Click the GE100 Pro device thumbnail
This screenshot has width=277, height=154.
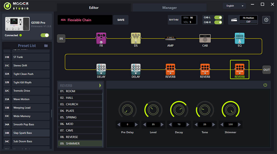(x=17, y=24)
